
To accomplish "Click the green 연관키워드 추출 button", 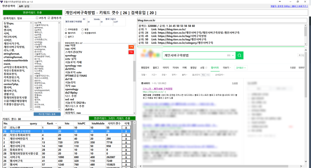I will [32, 13].
